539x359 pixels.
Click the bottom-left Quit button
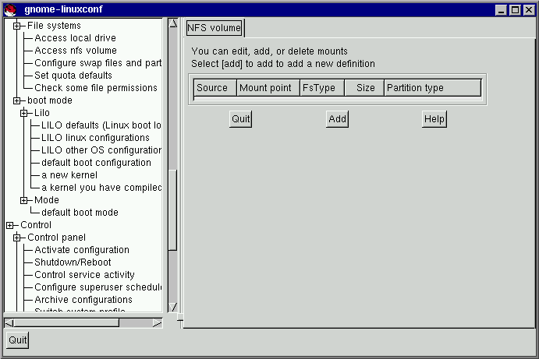[x=17, y=340]
